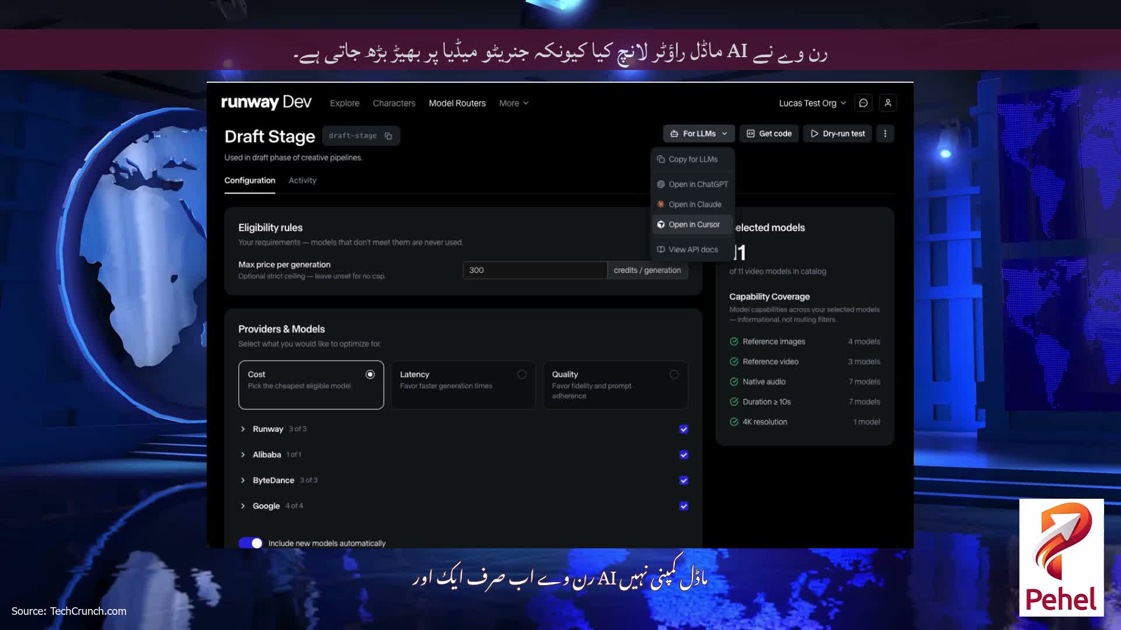This screenshot has width=1121, height=630.
Task: Click the Source: TechCrunch.com caption
Action: click(69, 611)
